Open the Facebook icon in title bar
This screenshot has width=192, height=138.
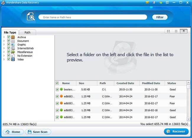tap(154, 2)
